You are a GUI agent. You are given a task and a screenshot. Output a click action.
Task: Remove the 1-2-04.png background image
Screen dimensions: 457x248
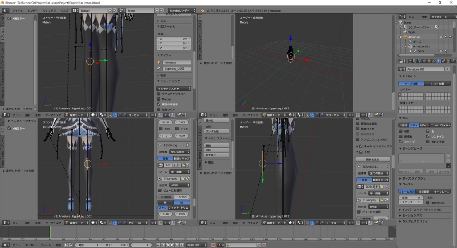[x=187, y=145]
